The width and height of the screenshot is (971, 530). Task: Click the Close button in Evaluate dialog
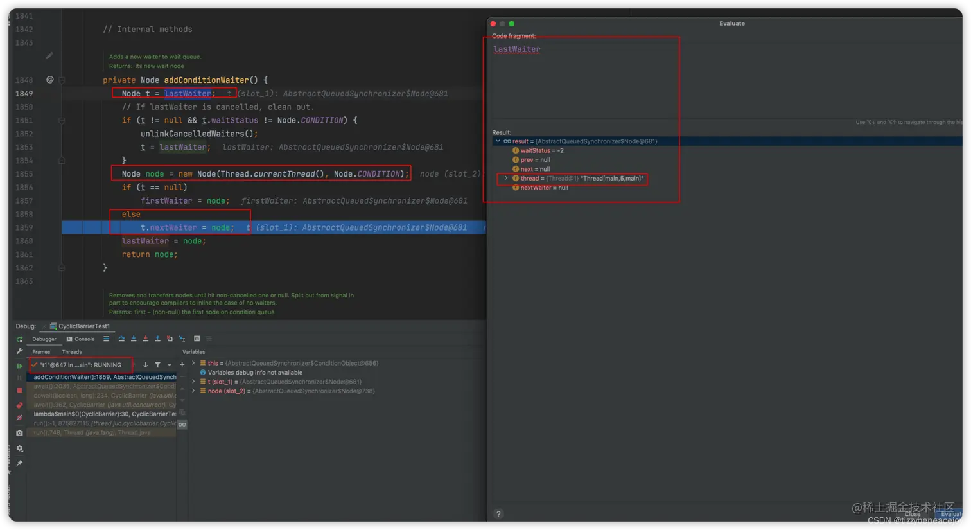[x=913, y=514]
